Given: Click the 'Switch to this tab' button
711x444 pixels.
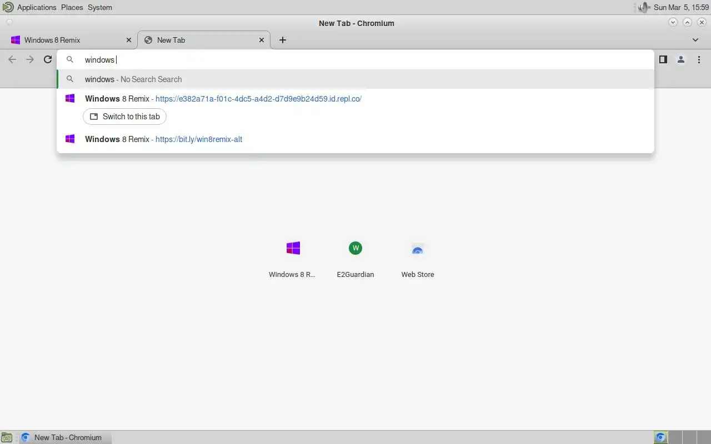Looking at the screenshot, I should [124, 117].
